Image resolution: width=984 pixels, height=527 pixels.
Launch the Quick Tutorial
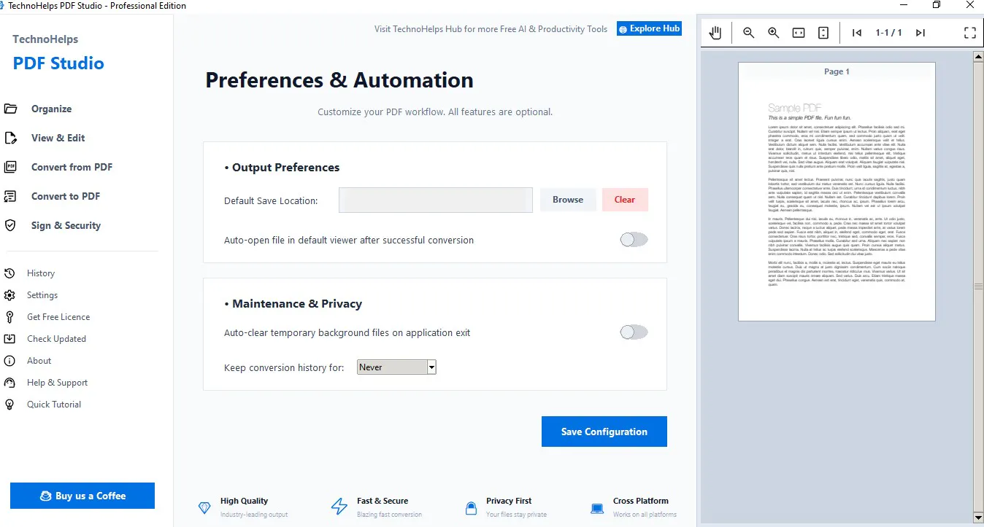[54, 405]
